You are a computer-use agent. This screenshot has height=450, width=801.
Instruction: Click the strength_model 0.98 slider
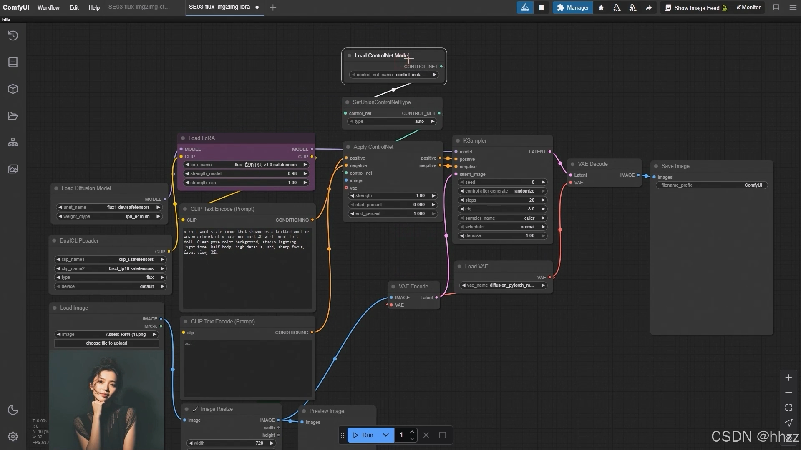[x=246, y=174]
